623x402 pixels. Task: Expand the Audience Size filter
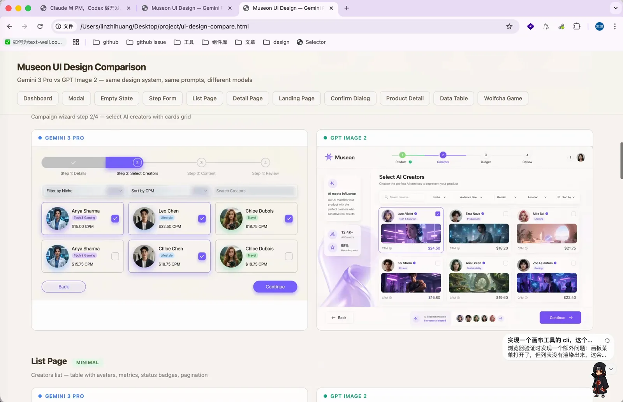coord(471,197)
